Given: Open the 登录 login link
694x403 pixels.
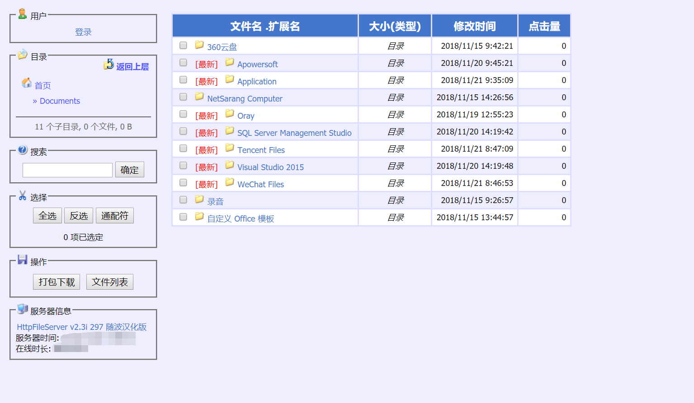Looking at the screenshot, I should tap(83, 32).
